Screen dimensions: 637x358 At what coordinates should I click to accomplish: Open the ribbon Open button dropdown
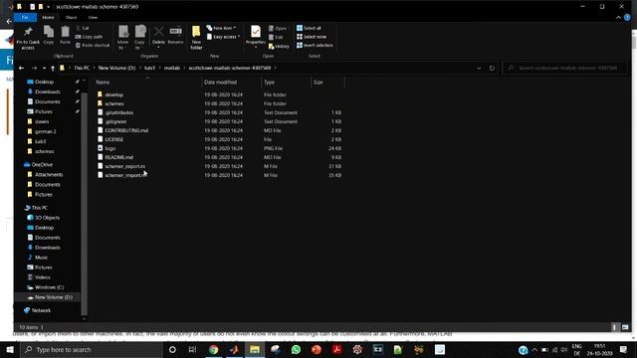tap(278, 28)
